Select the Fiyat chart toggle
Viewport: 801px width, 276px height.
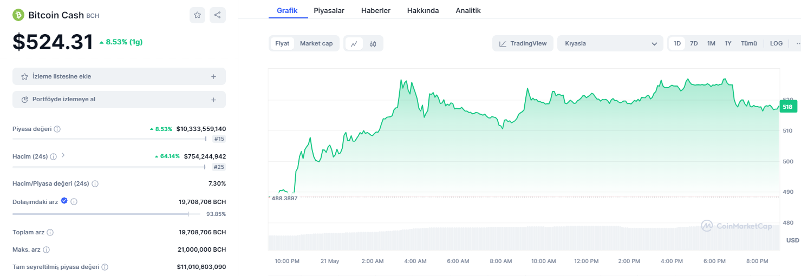[x=282, y=43]
